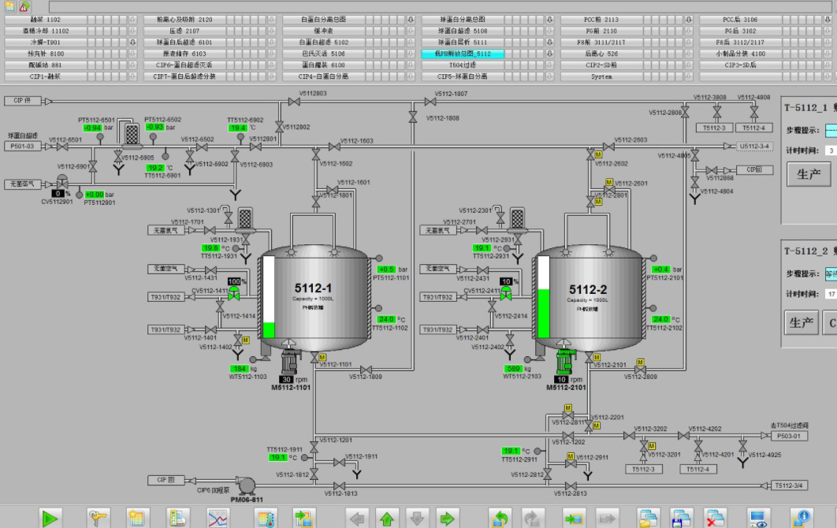Open the trend chart icon in bottom toolbar

coord(218,518)
